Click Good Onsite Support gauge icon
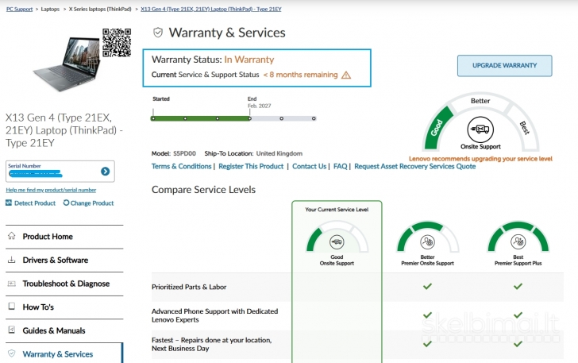The image size is (578, 363). 337,242
